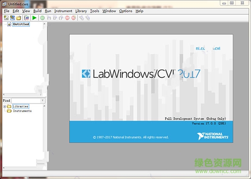Click the function panel browser toolbar icon
251x179 pixels.
[27, 18]
